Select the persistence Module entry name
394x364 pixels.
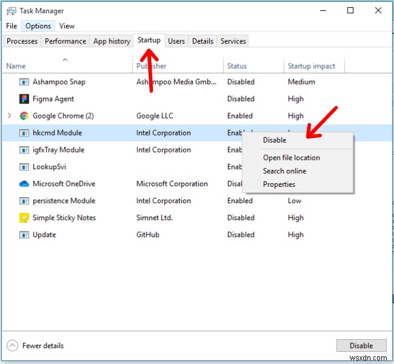pyautogui.click(x=64, y=201)
